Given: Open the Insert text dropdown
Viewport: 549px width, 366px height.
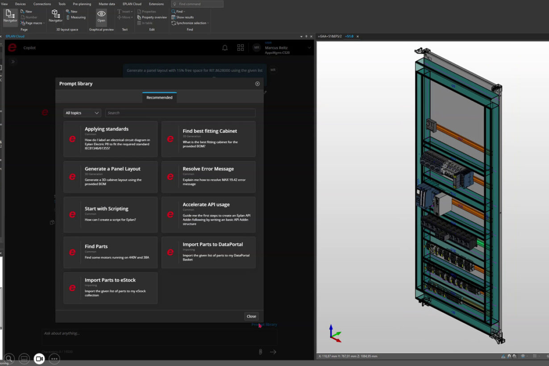Looking at the screenshot, I should click(x=125, y=11).
